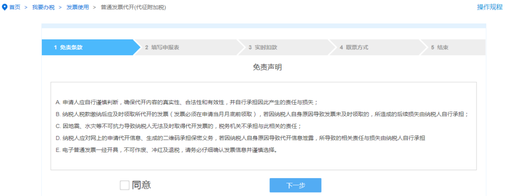This screenshot has height=196, width=507.
Task: Click the location pin icon beside 首页
Action: click(5, 7)
